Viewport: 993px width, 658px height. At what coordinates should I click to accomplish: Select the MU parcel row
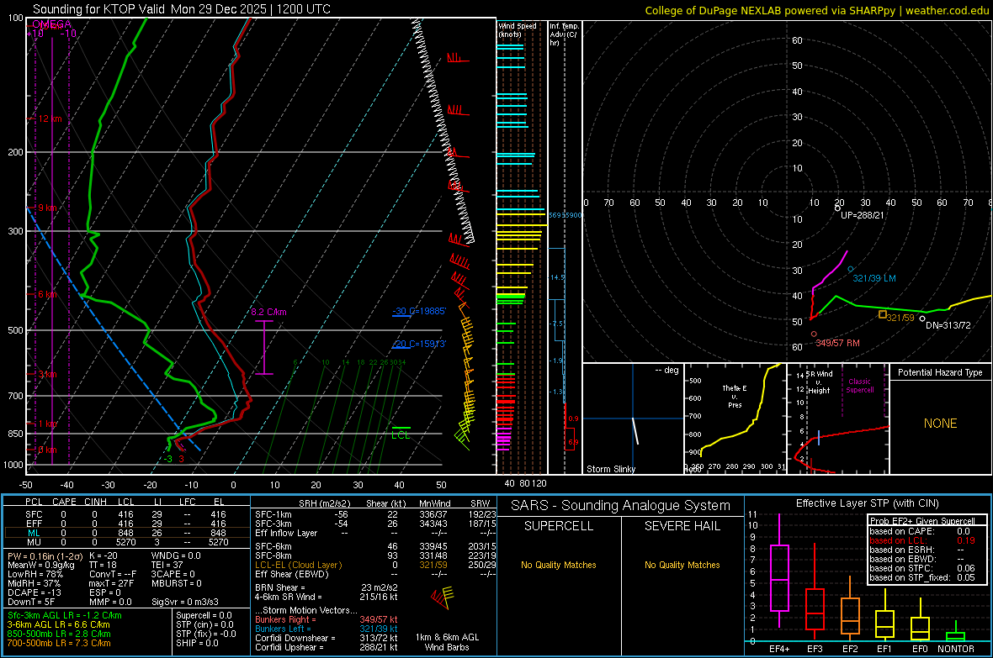click(x=126, y=542)
